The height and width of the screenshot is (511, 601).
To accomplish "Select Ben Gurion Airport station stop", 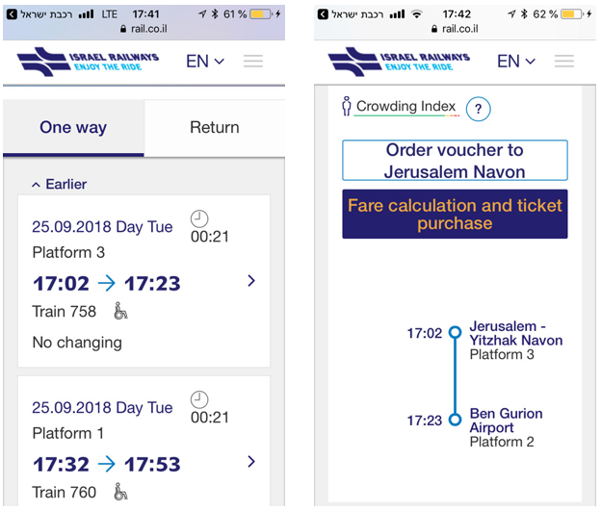I will coord(506,421).
